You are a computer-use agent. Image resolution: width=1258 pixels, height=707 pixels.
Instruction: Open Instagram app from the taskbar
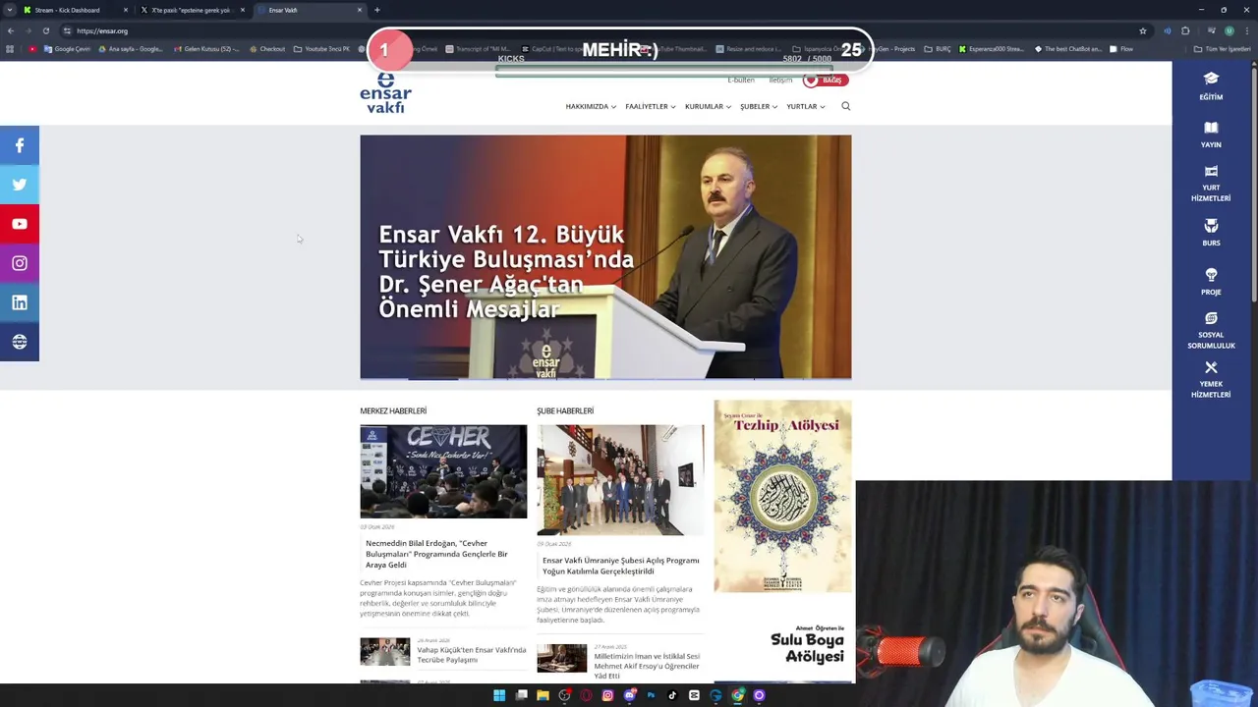[607, 695]
